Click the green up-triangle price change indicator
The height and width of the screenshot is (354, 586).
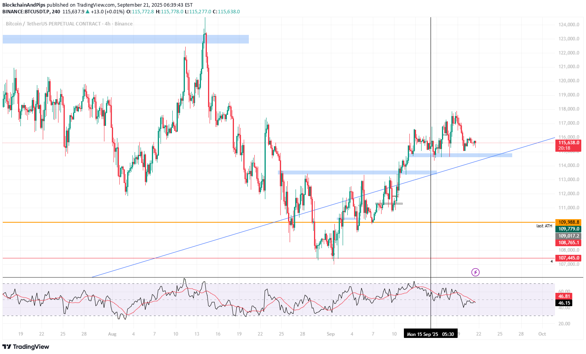click(x=88, y=12)
